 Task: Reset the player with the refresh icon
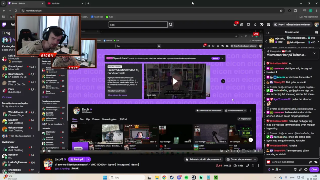point(227,151)
